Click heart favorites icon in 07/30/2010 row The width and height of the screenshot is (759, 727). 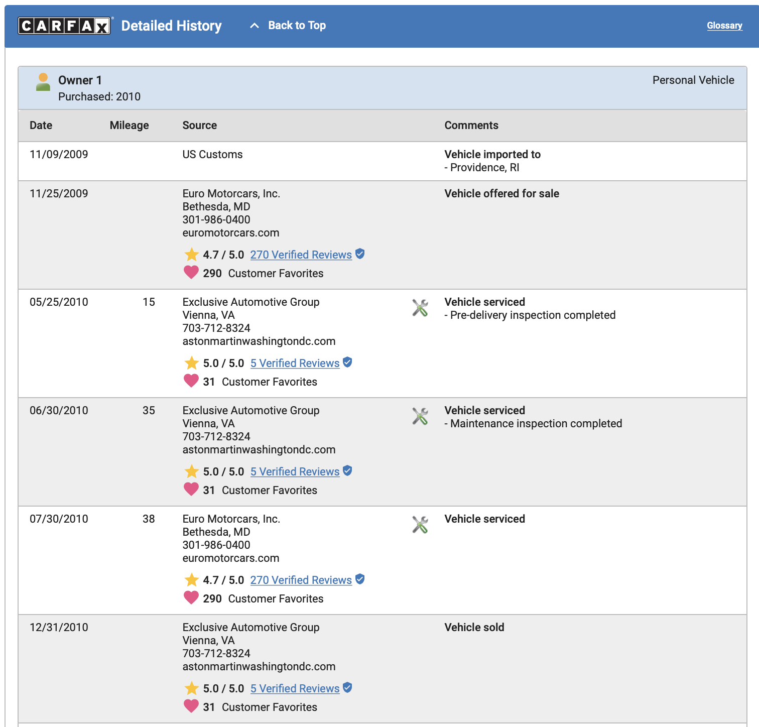point(191,598)
